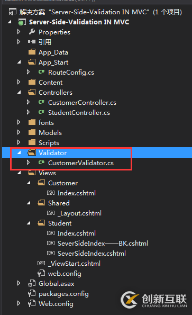Expand the fonts folder
The height and width of the screenshot is (315, 192).
[x=19, y=122]
